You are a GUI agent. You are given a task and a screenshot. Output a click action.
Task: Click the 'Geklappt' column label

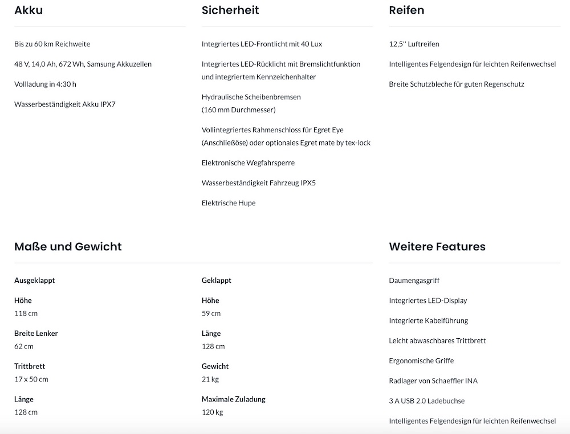217,281
